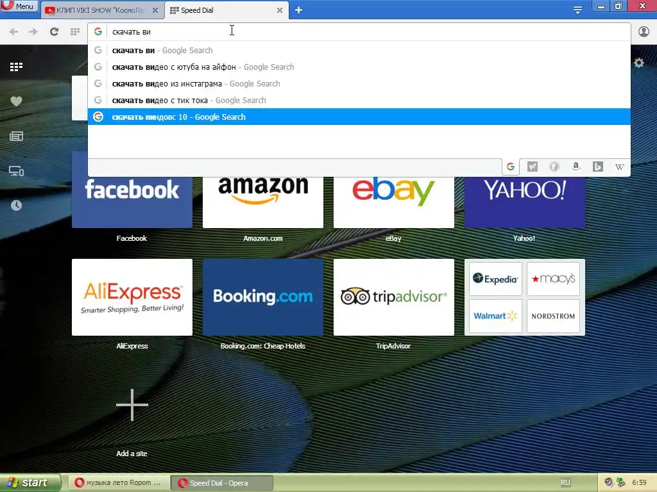This screenshot has height=492, width=657.
Task: Reload the current page
Action: (x=54, y=31)
